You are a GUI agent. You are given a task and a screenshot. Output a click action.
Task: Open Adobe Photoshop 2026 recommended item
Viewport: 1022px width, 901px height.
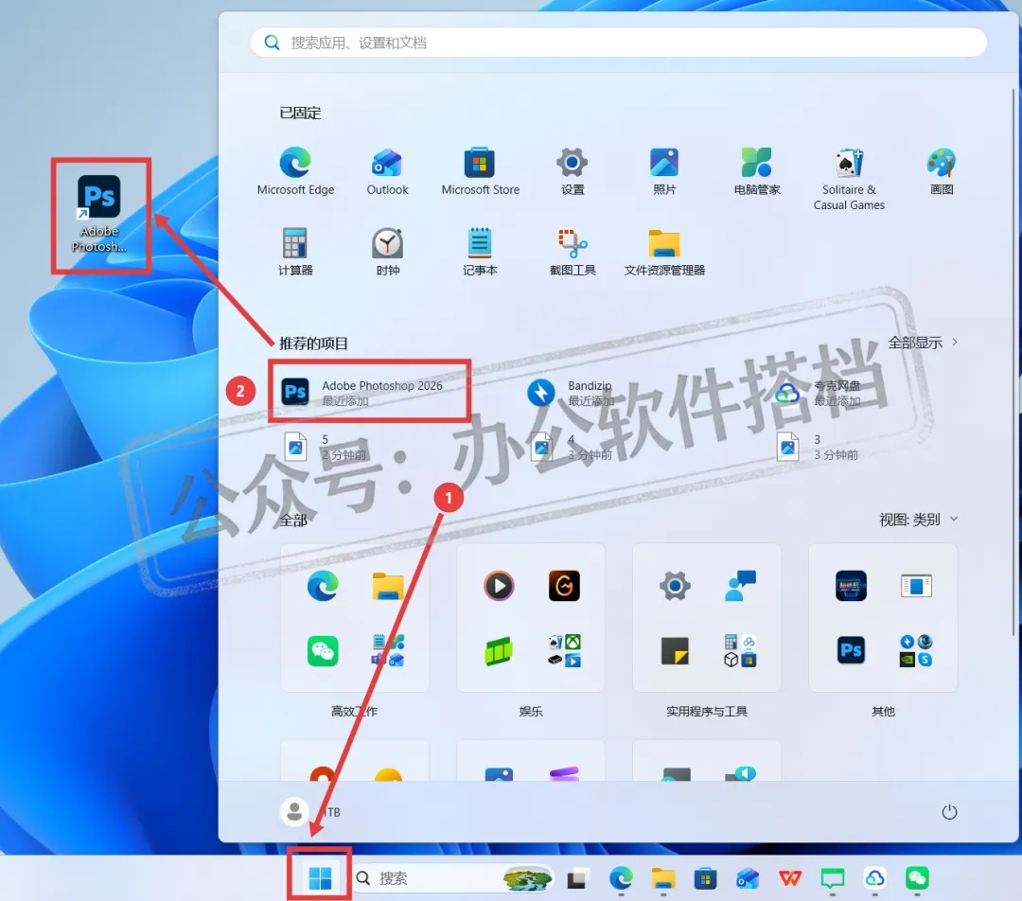coord(370,392)
